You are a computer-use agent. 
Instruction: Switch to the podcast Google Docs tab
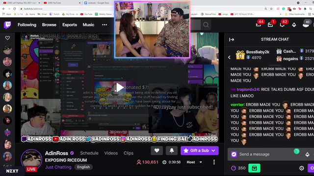[x=98, y=3]
